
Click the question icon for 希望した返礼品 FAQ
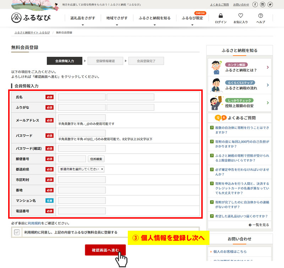tap(212, 216)
